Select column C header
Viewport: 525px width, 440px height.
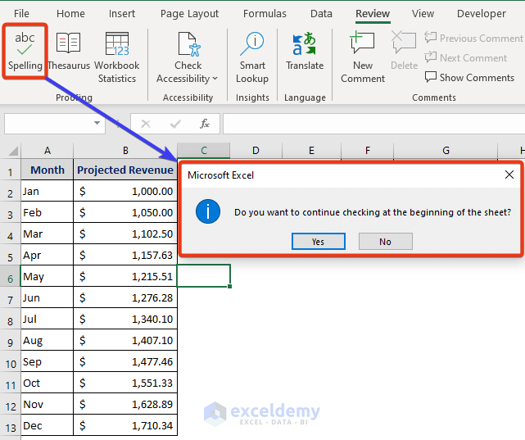pyautogui.click(x=204, y=150)
